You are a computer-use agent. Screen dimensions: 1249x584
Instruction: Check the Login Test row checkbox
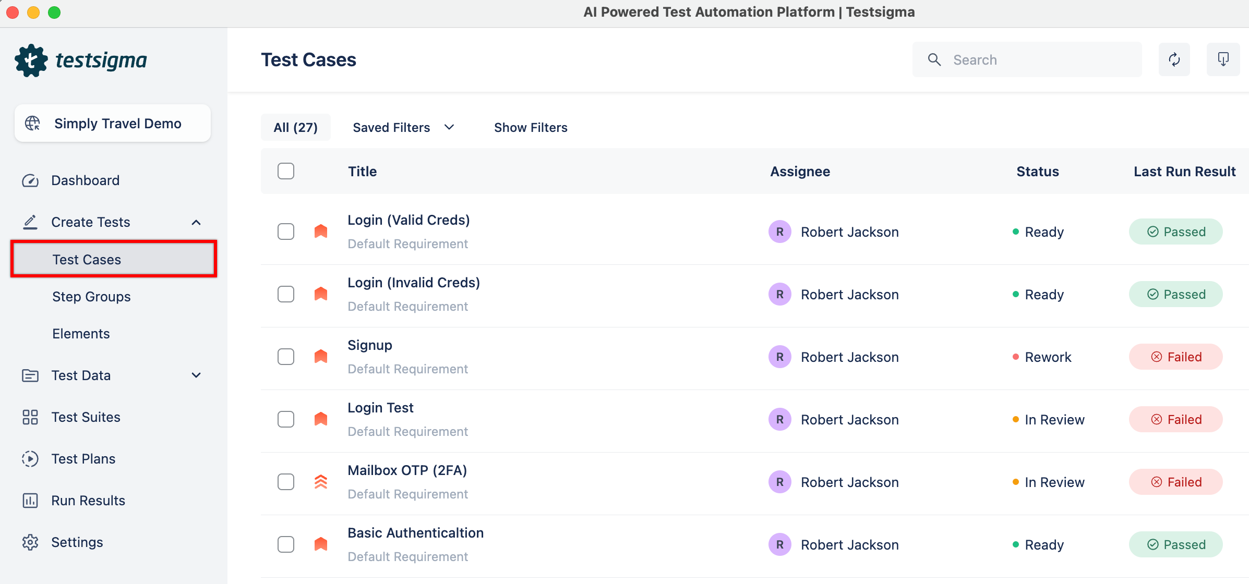tap(286, 419)
